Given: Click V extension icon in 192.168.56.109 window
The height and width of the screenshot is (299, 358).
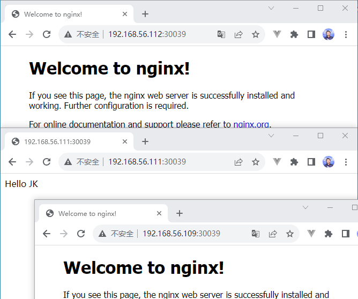Looking at the screenshot, I should click(311, 234).
